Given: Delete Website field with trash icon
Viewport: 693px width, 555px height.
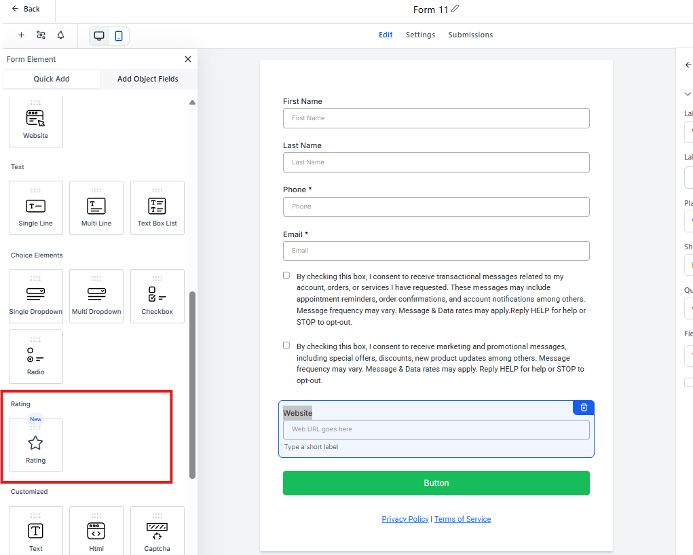Looking at the screenshot, I should (x=584, y=408).
